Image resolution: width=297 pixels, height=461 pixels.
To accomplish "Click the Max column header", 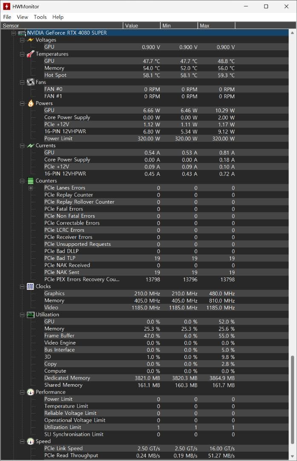I will coord(216,26).
